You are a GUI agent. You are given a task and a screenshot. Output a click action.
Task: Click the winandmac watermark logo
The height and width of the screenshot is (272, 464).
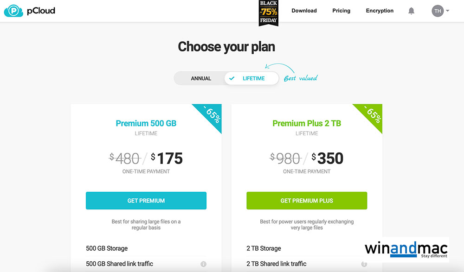coord(406,249)
